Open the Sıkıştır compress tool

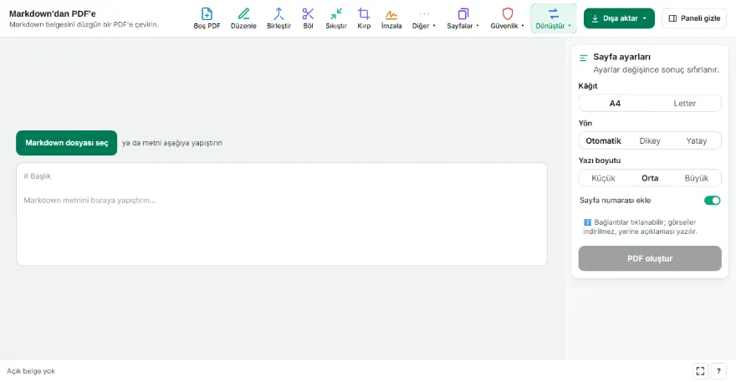[x=336, y=18]
